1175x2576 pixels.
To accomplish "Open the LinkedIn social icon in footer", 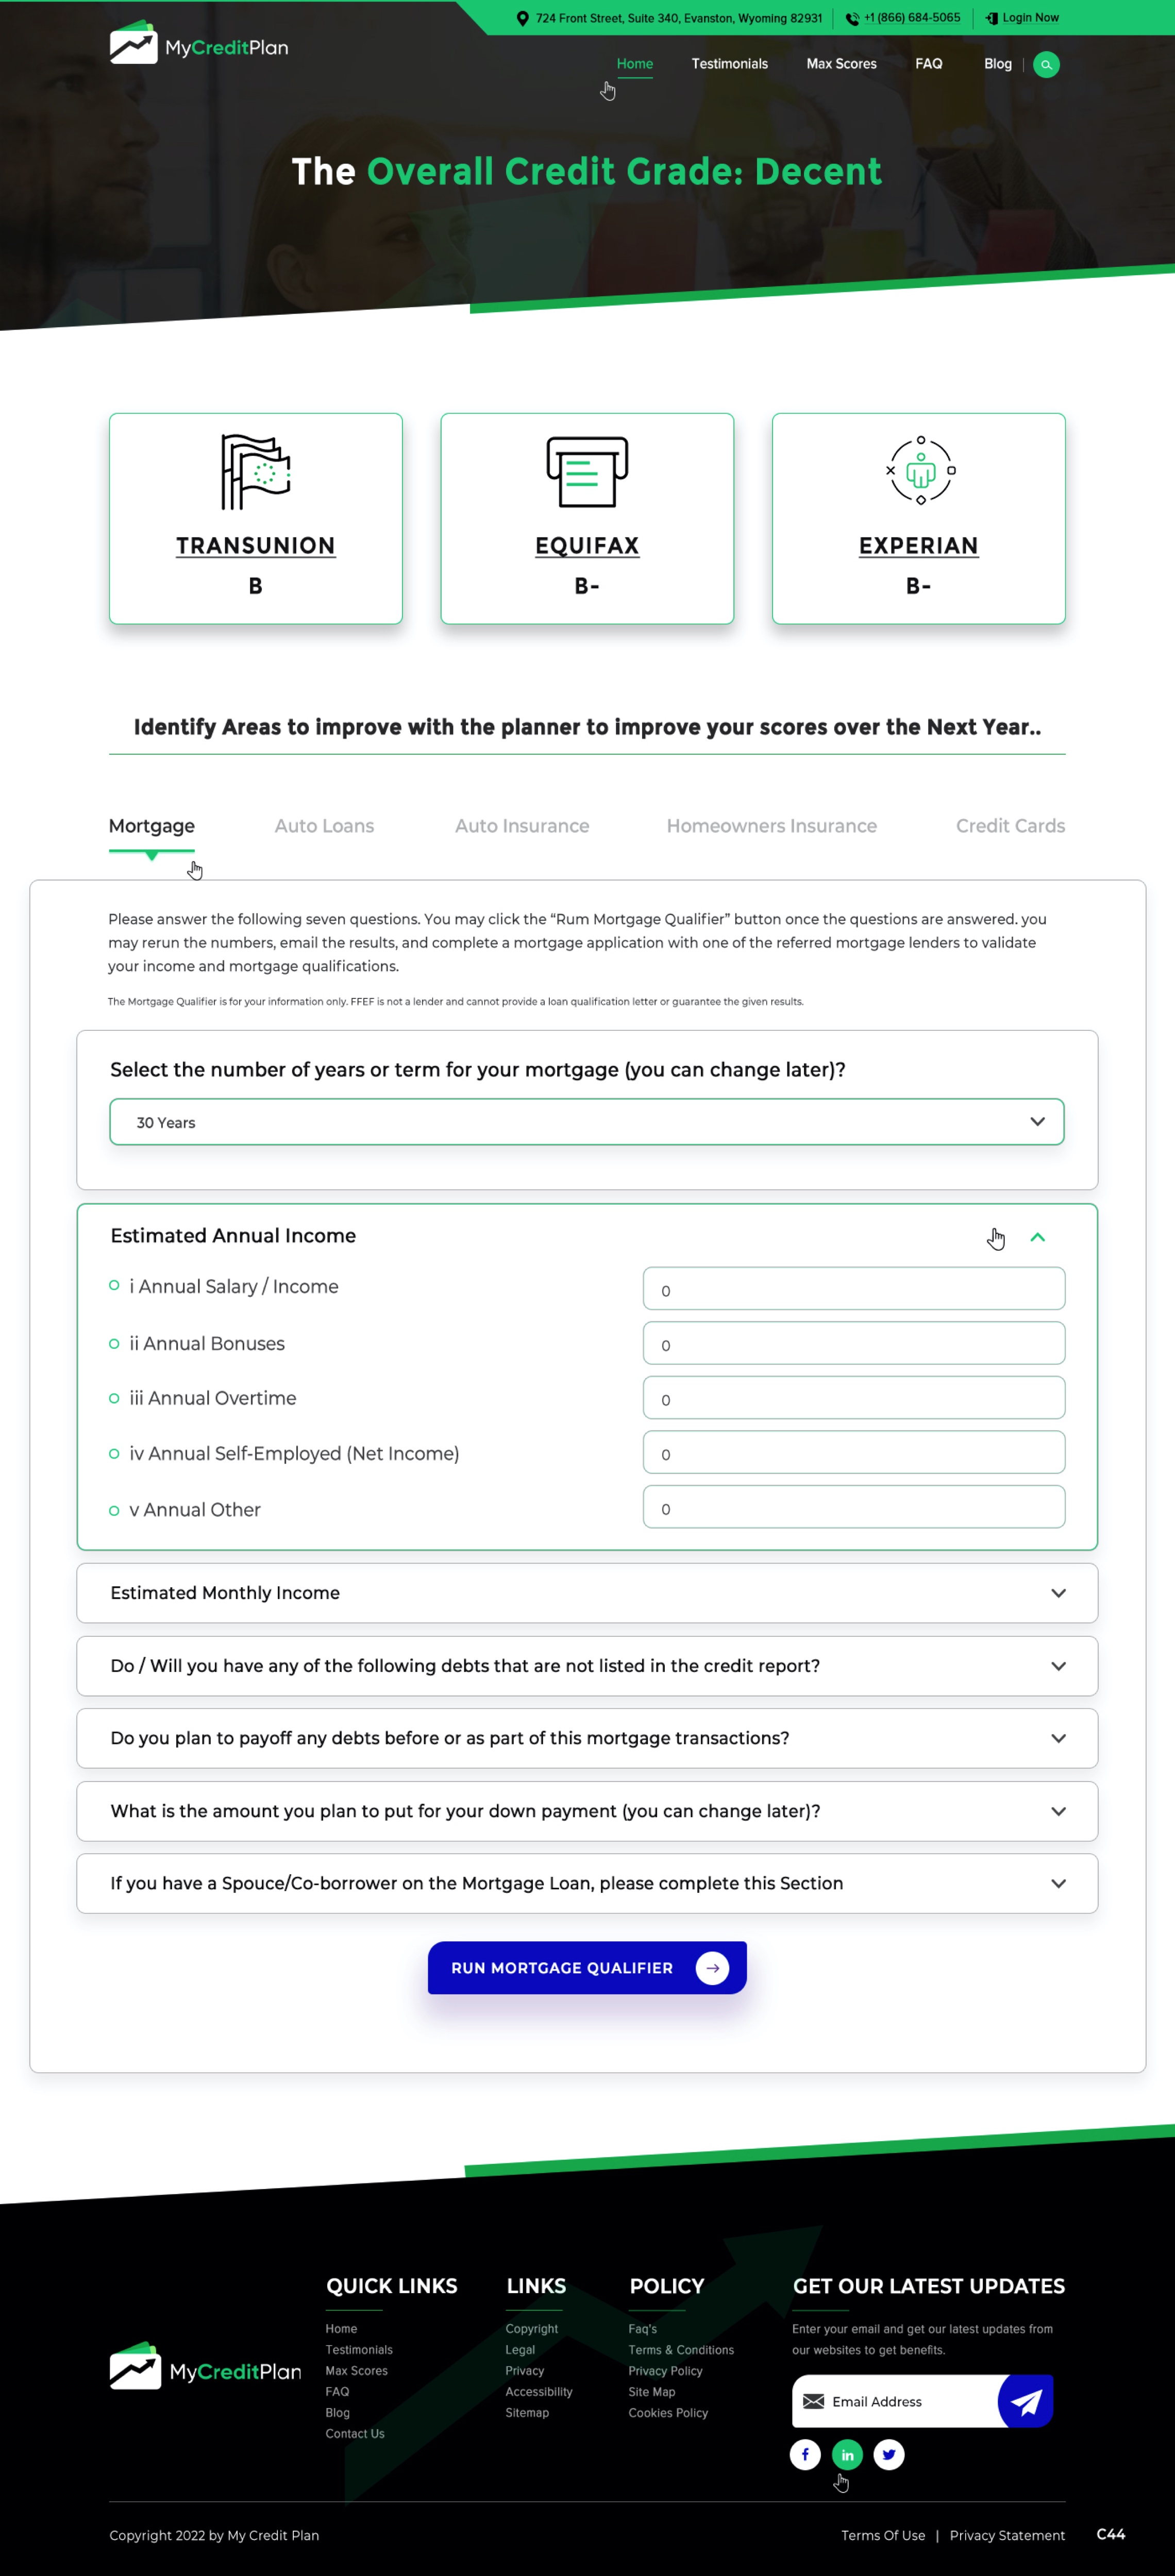I will click(847, 2454).
